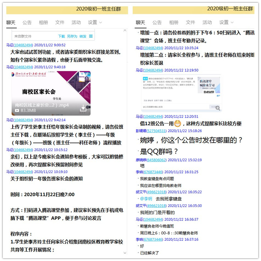Open the file card menu icon beside 转发

[x=91, y=36]
